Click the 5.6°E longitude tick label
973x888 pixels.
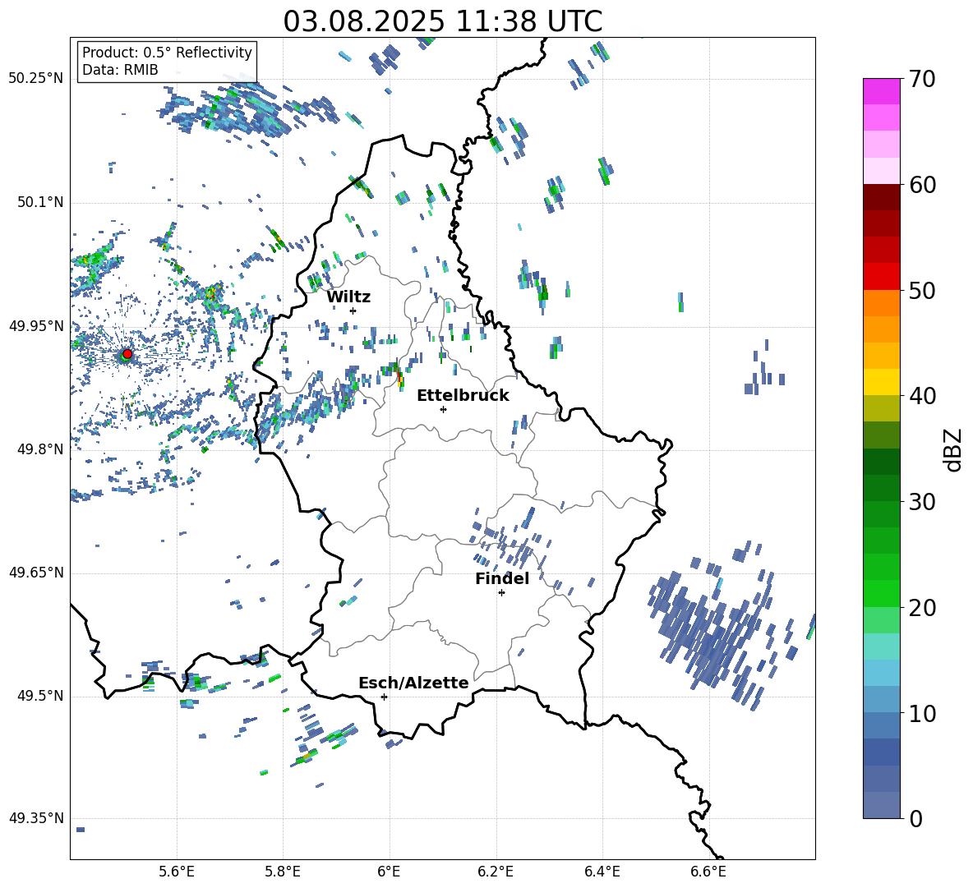pos(177,872)
